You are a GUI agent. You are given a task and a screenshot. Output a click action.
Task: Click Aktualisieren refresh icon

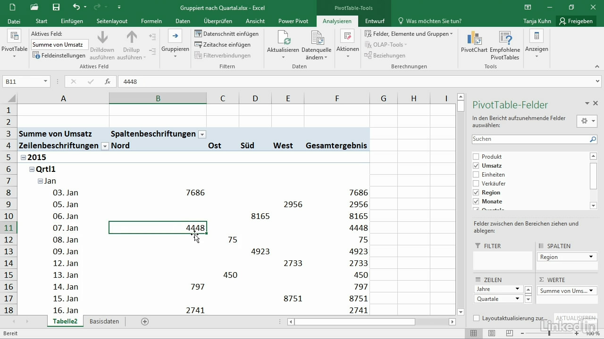283,38
